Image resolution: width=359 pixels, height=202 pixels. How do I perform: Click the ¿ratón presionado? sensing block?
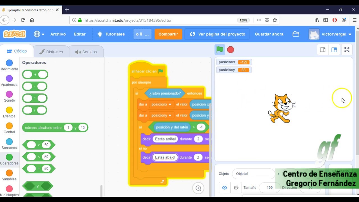click(x=165, y=93)
